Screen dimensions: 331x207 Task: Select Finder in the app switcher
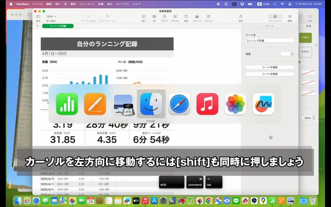[x=151, y=104]
